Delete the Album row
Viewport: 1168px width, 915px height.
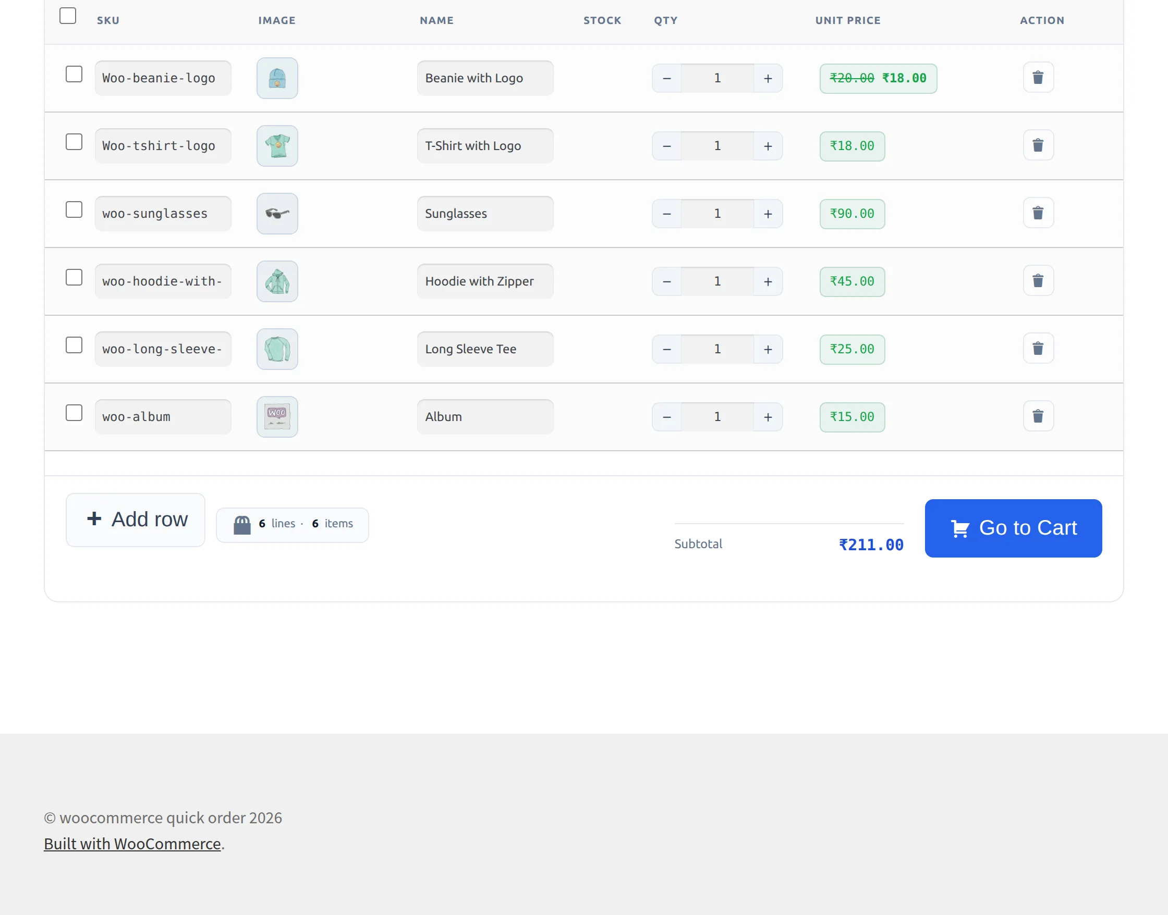1038,416
